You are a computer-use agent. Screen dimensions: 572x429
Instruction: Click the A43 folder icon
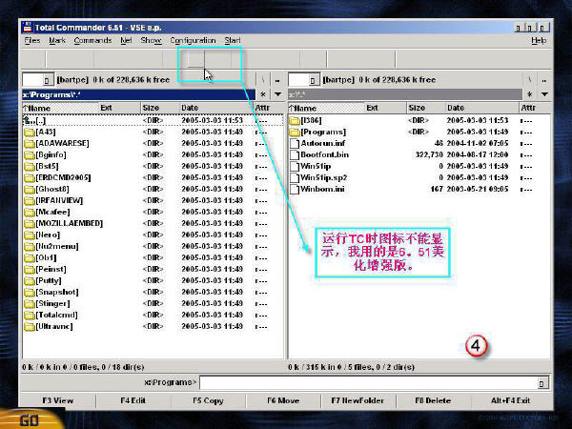29,132
